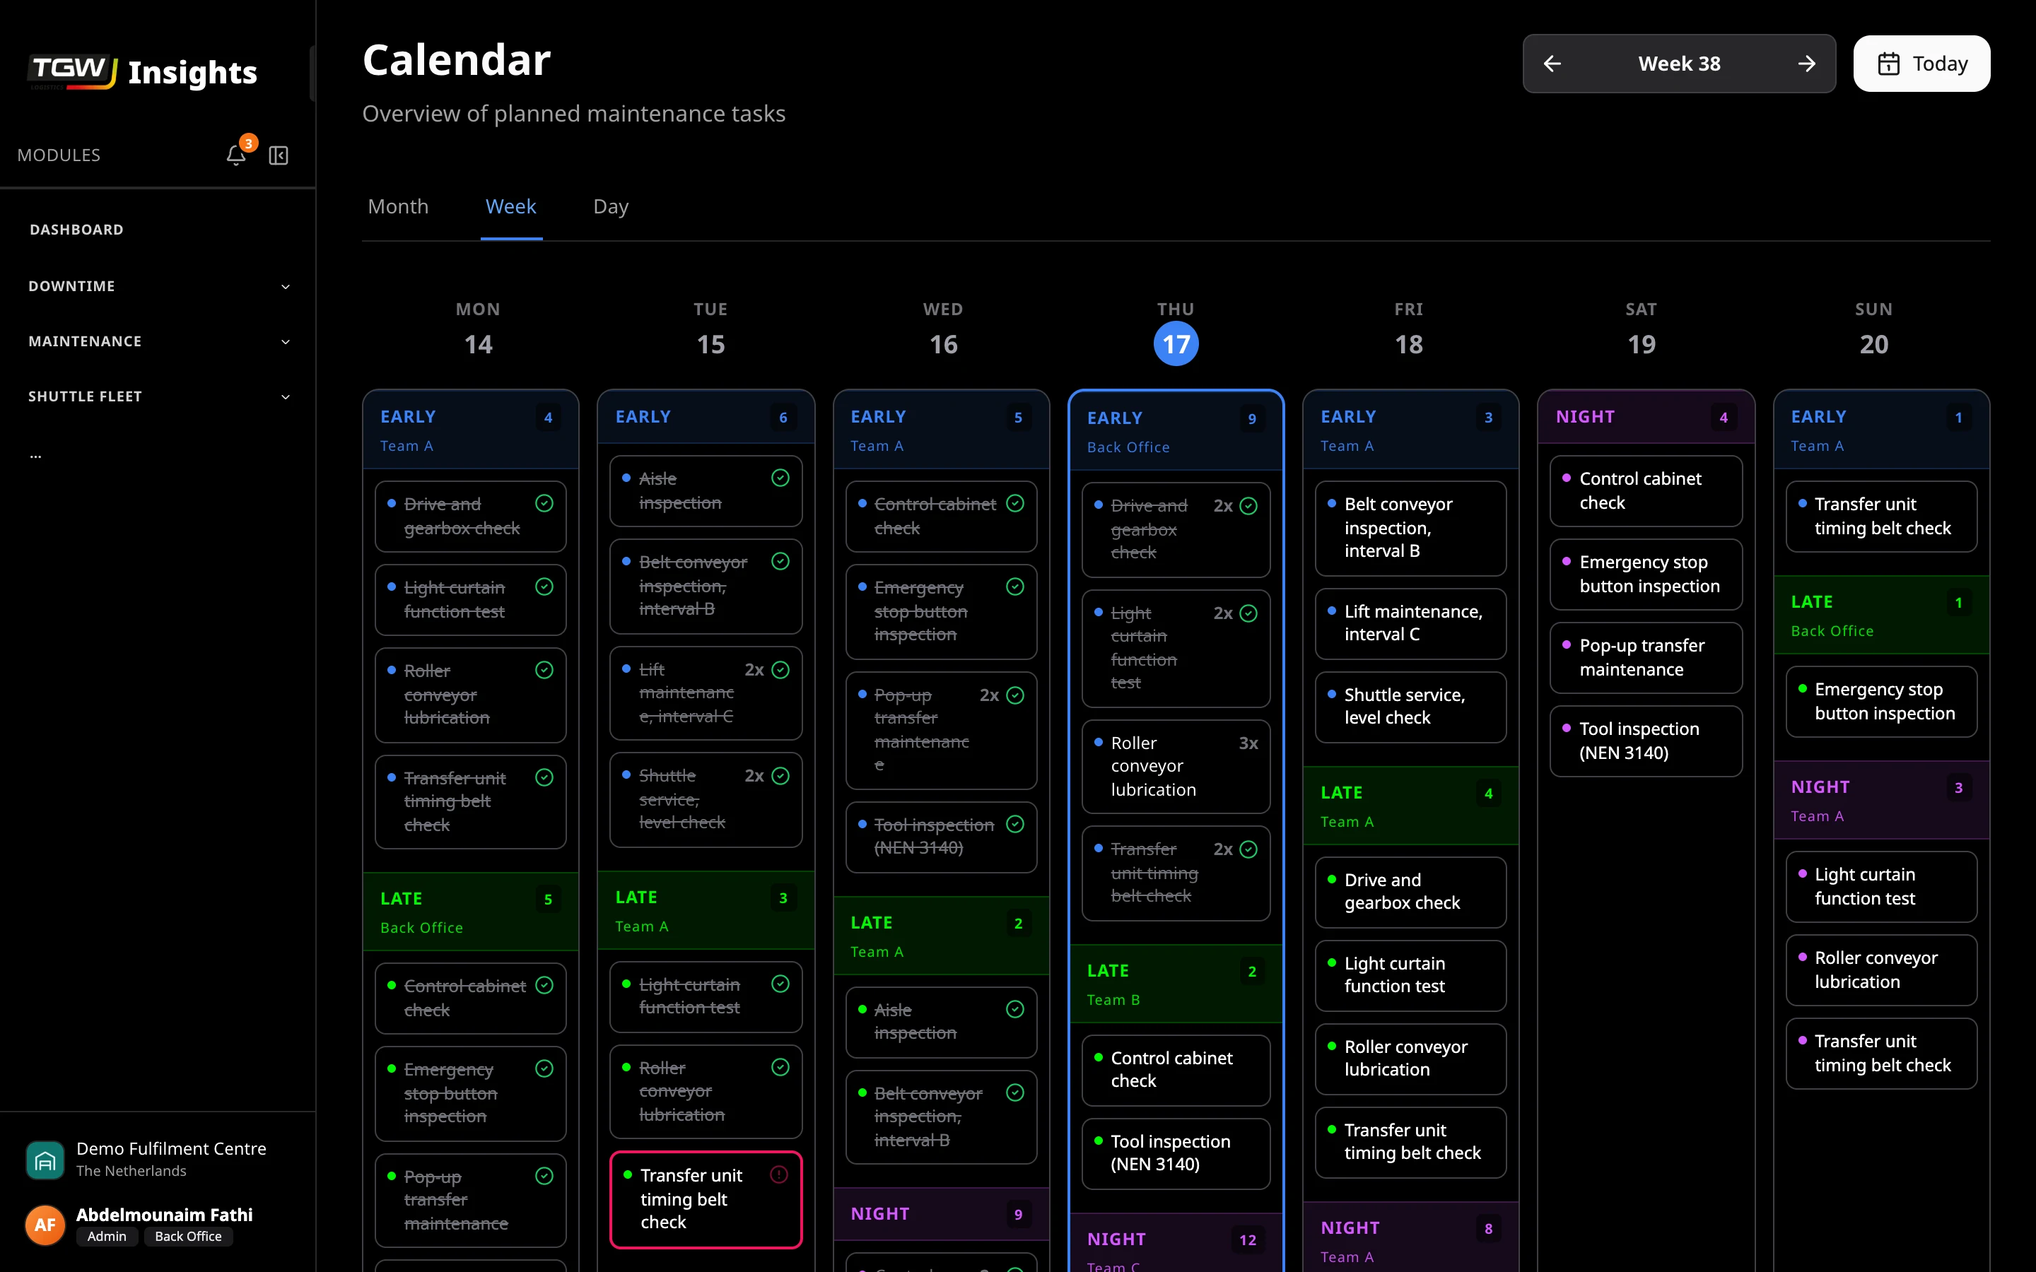The image size is (2036, 1272).
Task: Click the Back Office role badge
Action: [x=189, y=1236]
